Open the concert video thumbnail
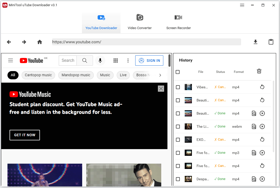The height and width of the screenshot is (188, 280). click(45, 175)
